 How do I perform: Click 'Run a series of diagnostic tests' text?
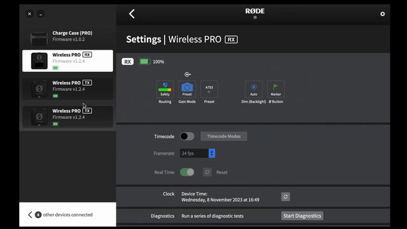212,216
